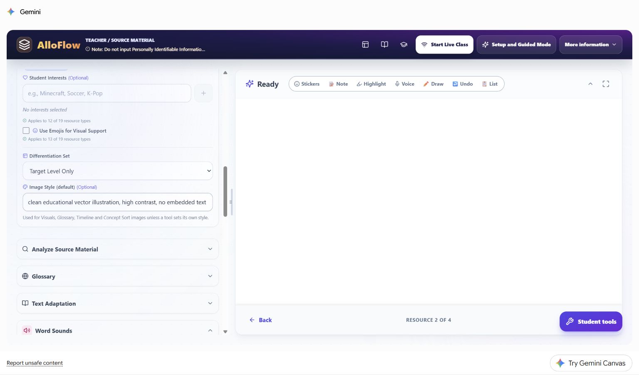Click the layout panel icon in header
The height and width of the screenshot is (375, 639).
point(365,44)
